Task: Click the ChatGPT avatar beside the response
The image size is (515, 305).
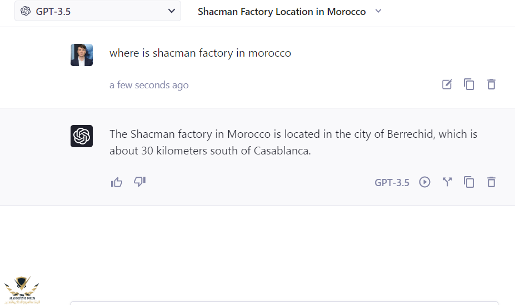Action: click(82, 136)
